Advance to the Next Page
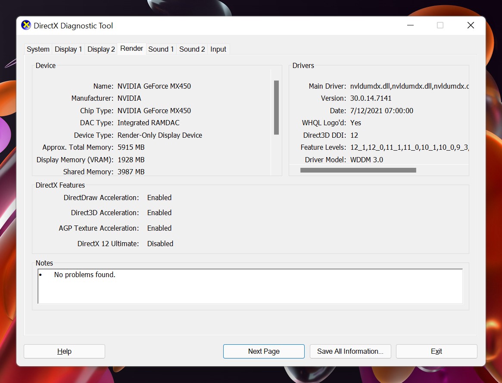The image size is (502, 383). (263, 351)
